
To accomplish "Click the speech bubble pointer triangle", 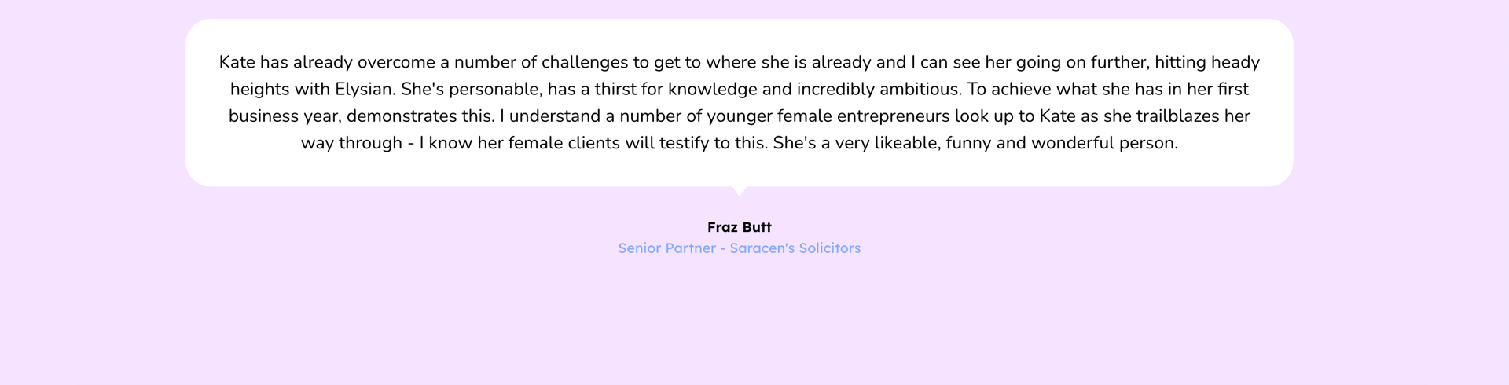I will [739, 191].
